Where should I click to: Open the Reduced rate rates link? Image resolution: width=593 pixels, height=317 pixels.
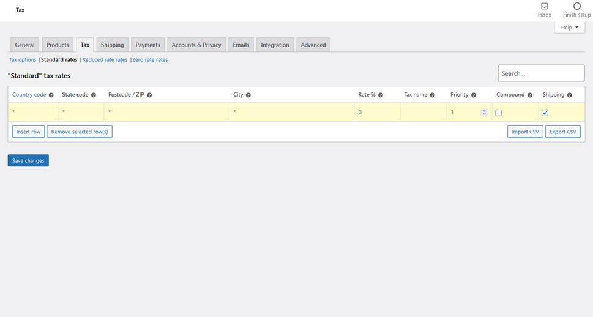coord(105,60)
